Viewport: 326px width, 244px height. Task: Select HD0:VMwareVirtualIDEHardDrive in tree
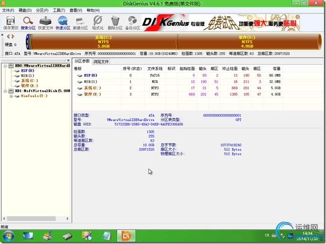click(x=42, y=65)
